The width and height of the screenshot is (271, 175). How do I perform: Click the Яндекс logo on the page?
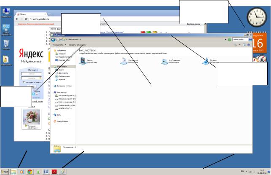(x=31, y=53)
